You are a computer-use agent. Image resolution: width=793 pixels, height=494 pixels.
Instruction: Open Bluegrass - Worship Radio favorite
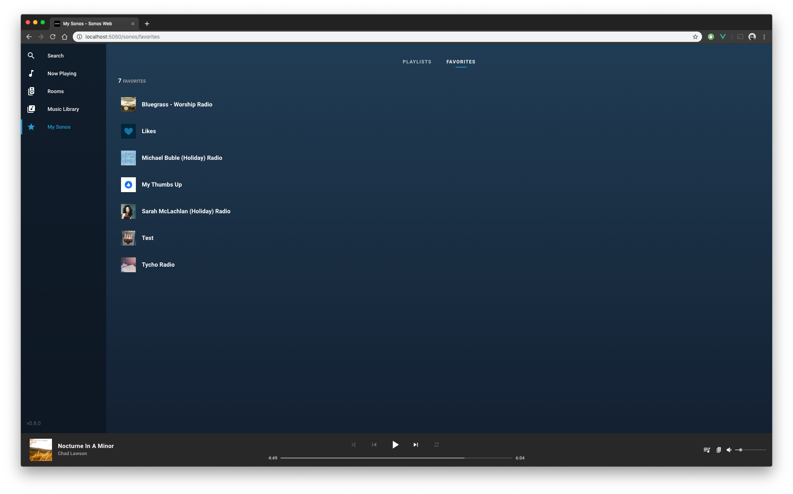click(x=177, y=104)
